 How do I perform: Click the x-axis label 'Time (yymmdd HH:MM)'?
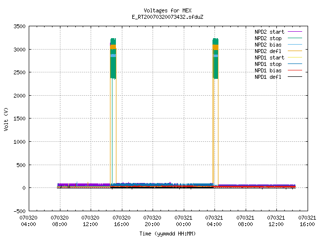point(167,234)
